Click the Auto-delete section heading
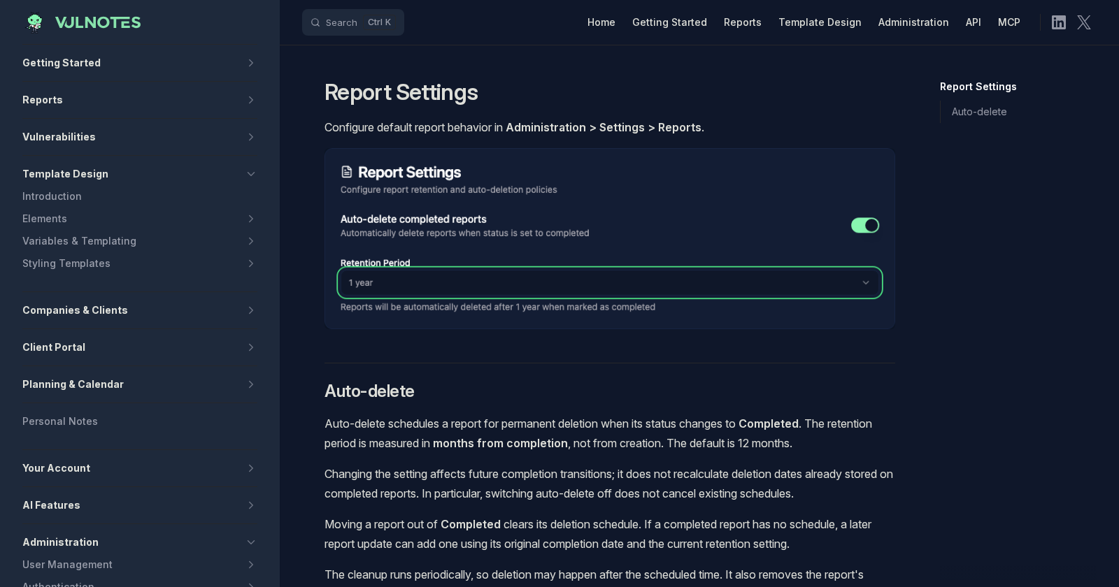This screenshot has height=587, width=1119. pyautogui.click(x=369, y=391)
